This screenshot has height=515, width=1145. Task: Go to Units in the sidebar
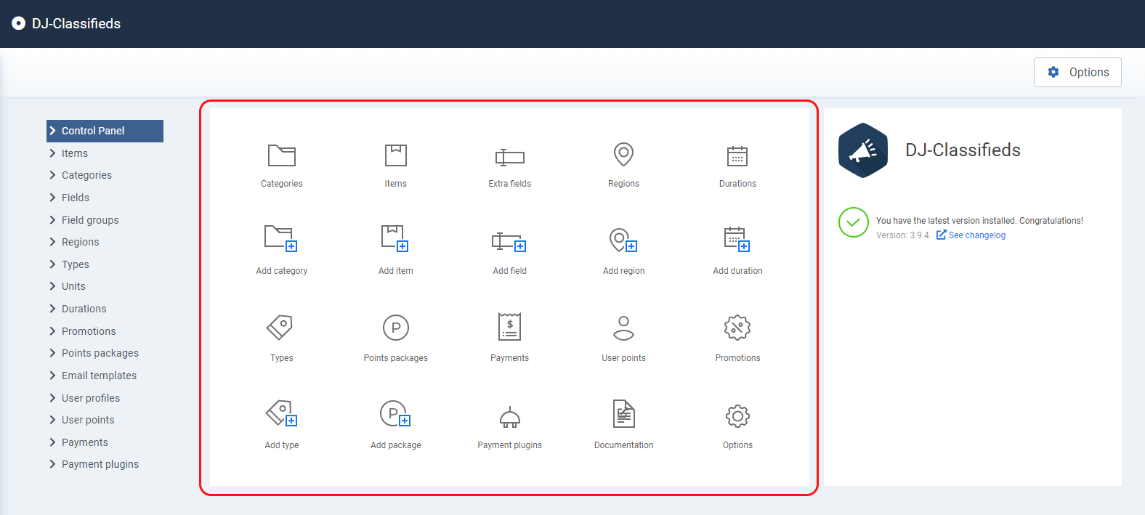click(73, 286)
